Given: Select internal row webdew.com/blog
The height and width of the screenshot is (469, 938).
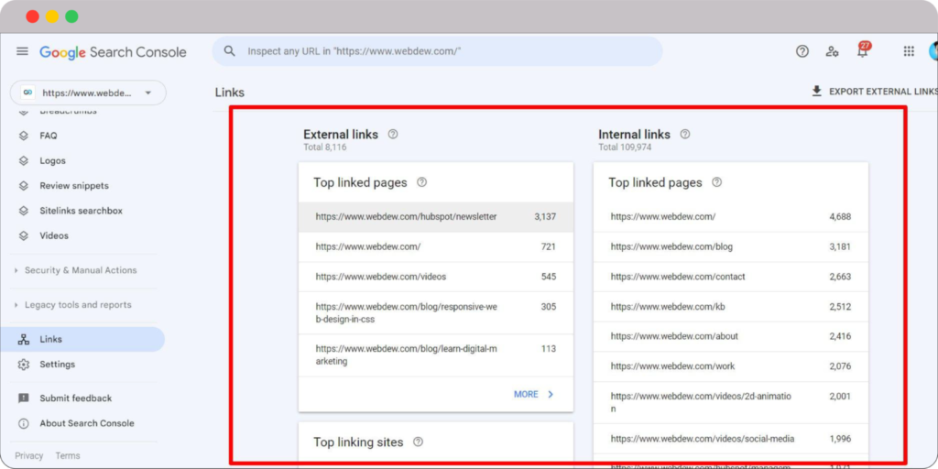Looking at the screenshot, I should click(x=730, y=247).
